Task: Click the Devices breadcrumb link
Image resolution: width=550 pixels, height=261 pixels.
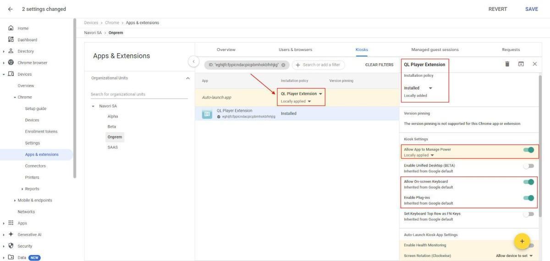Action: [x=92, y=23]
